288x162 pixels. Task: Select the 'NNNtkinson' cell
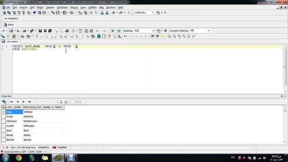[43, 121]
